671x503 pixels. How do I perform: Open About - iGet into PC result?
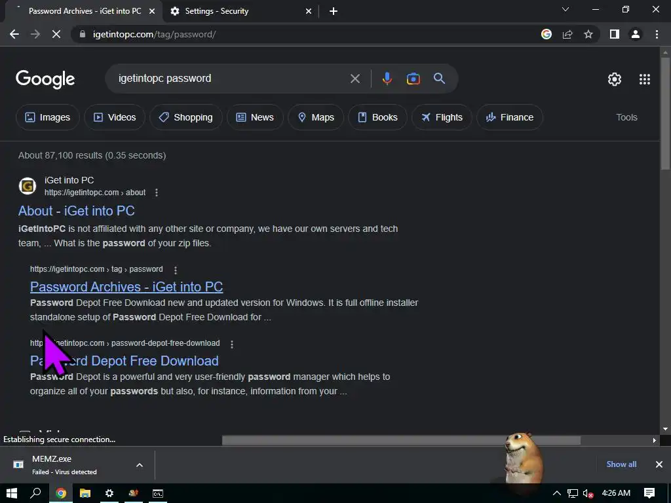pyautogui.click(x=77, y=211)
